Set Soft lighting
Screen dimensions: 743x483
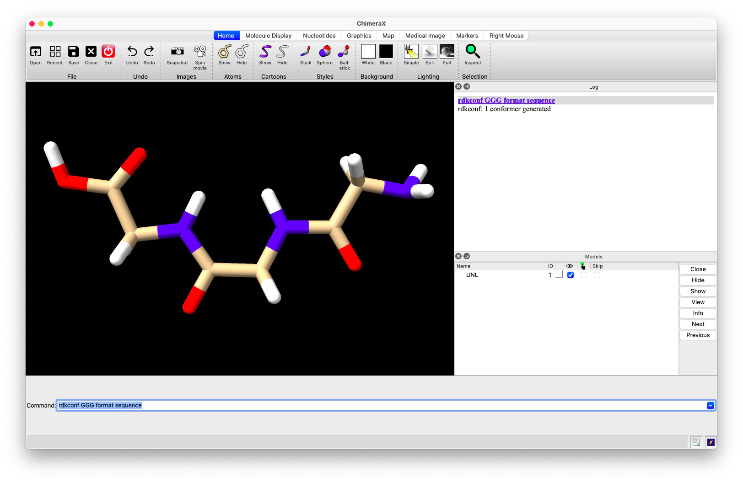(430, 51)
